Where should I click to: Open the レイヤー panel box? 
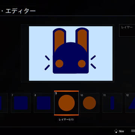click(127, 30)
